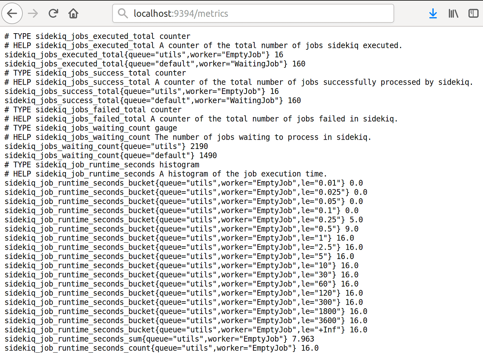483x358 pixels.
Task: Click the bucket line with le="0.5" 9.0
Action: point(181,229)
